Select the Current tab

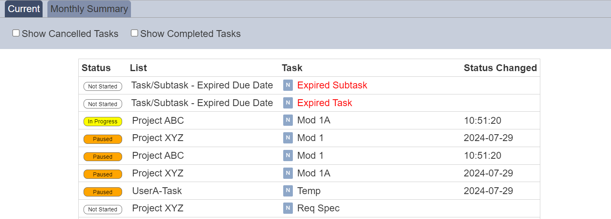[24, 9]
